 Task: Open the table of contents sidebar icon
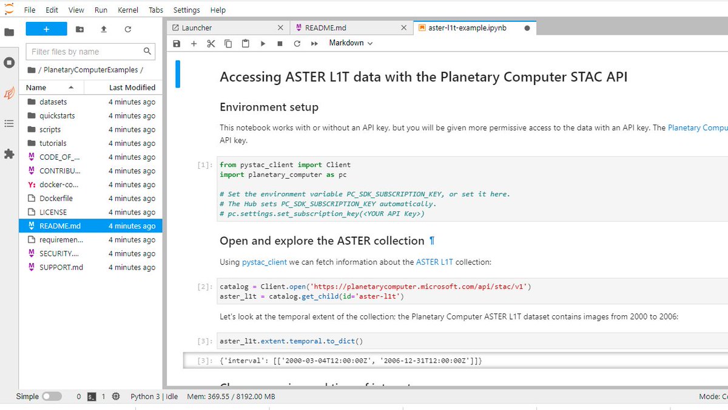9,123
